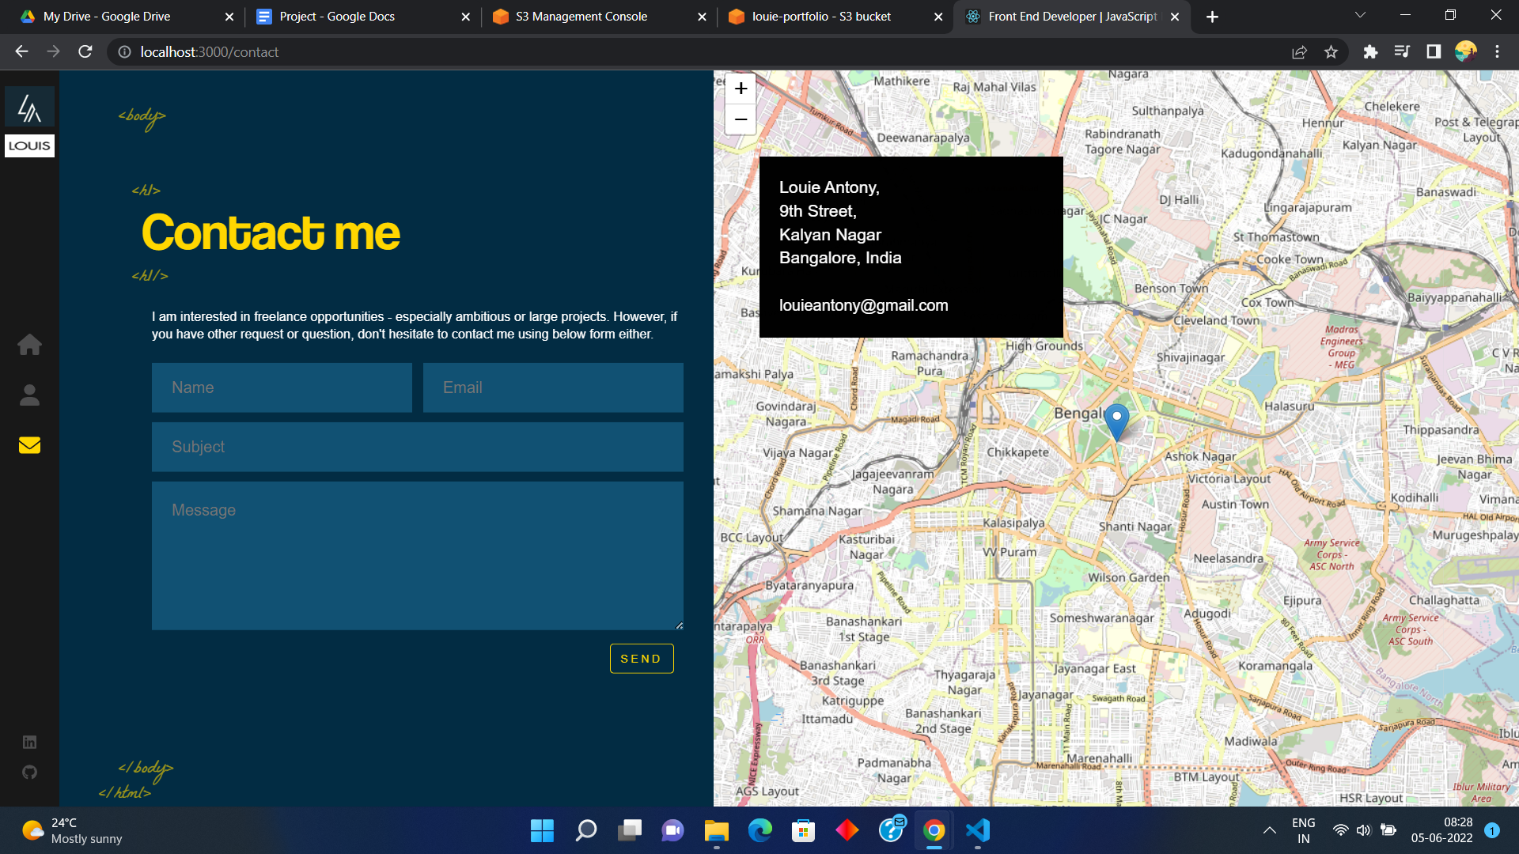The image size is (1519, 854).
Task: Click the map zoom out minus button
Action: coord(741,119)
